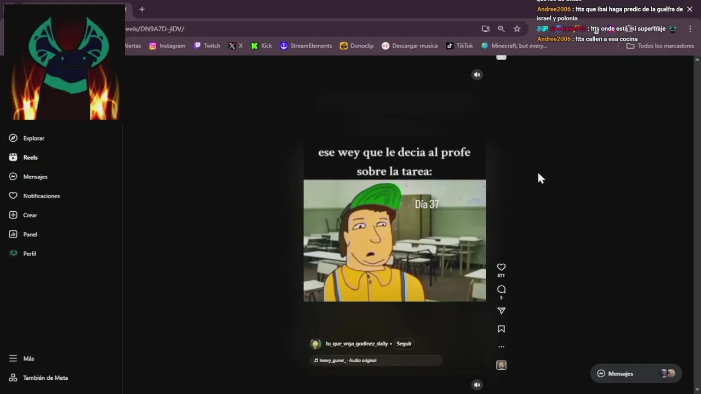The image size is (701, 394).
Task: Open the browser zoom magnifier icon
Action: pos(501,29)
